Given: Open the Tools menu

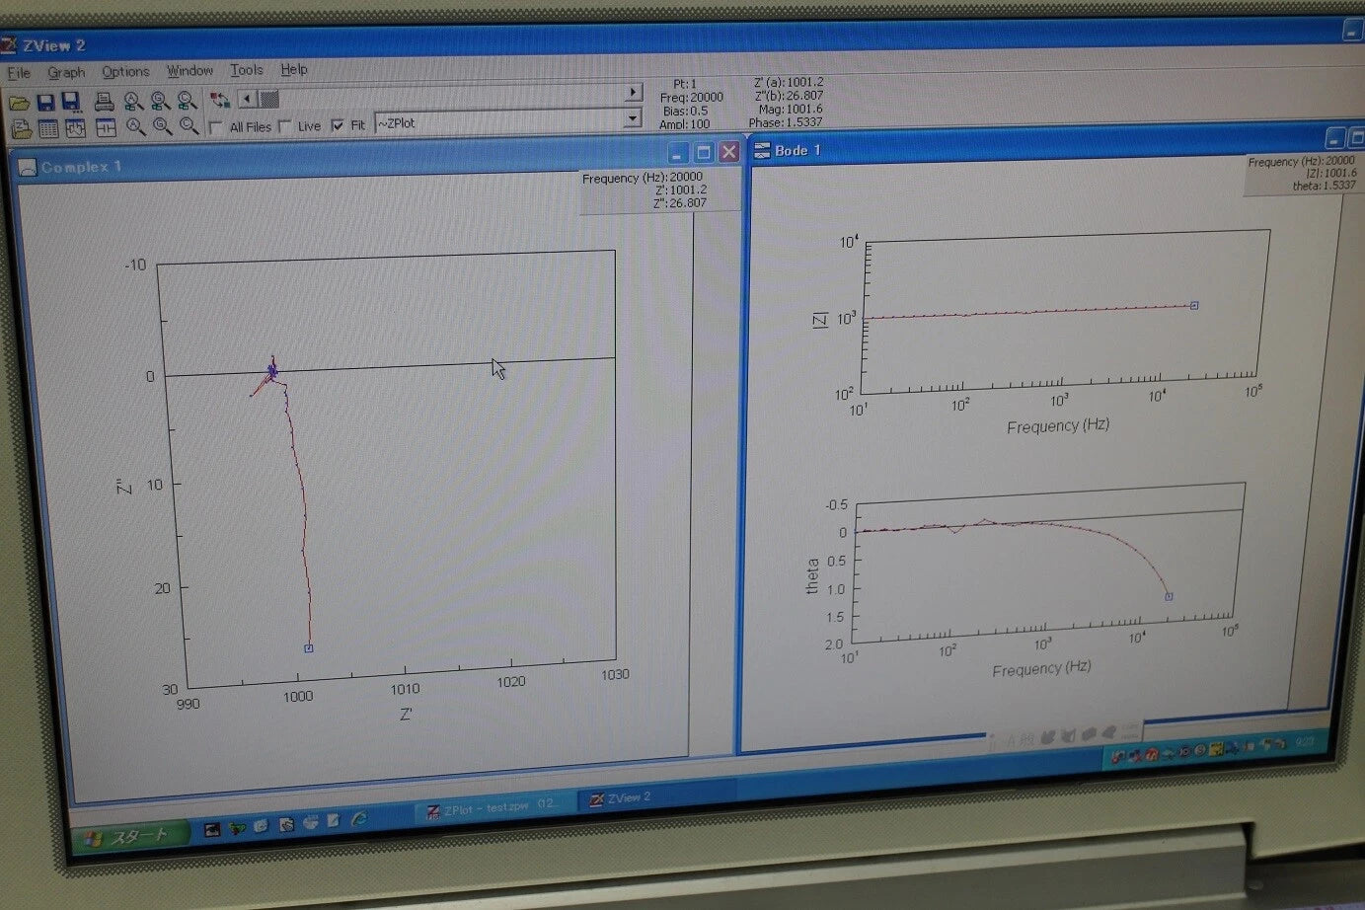Looking at the screenshot, I should point(247,70).
